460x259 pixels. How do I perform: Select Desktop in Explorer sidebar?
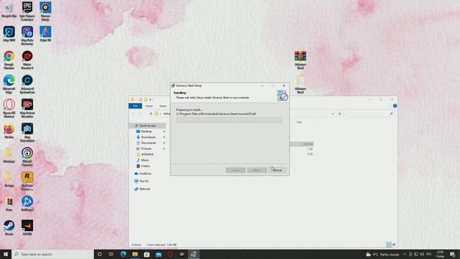(x=147, y=132)
